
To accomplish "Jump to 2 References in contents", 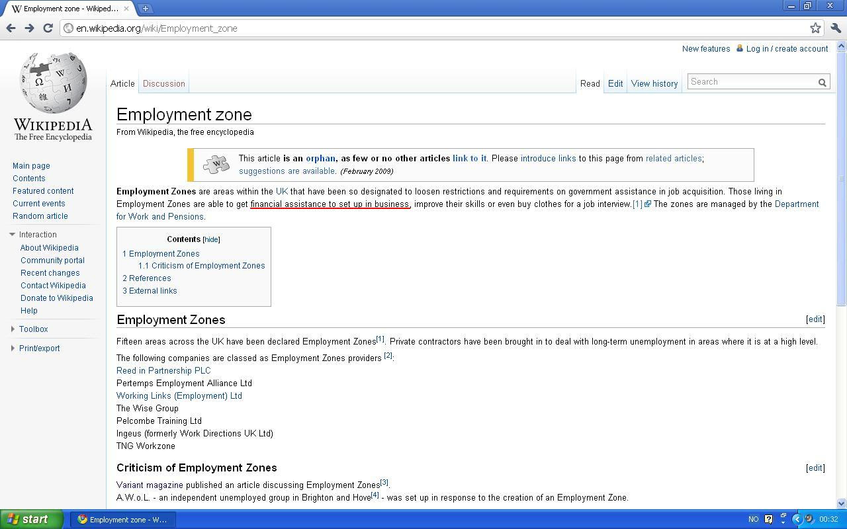I will [147, 278].
